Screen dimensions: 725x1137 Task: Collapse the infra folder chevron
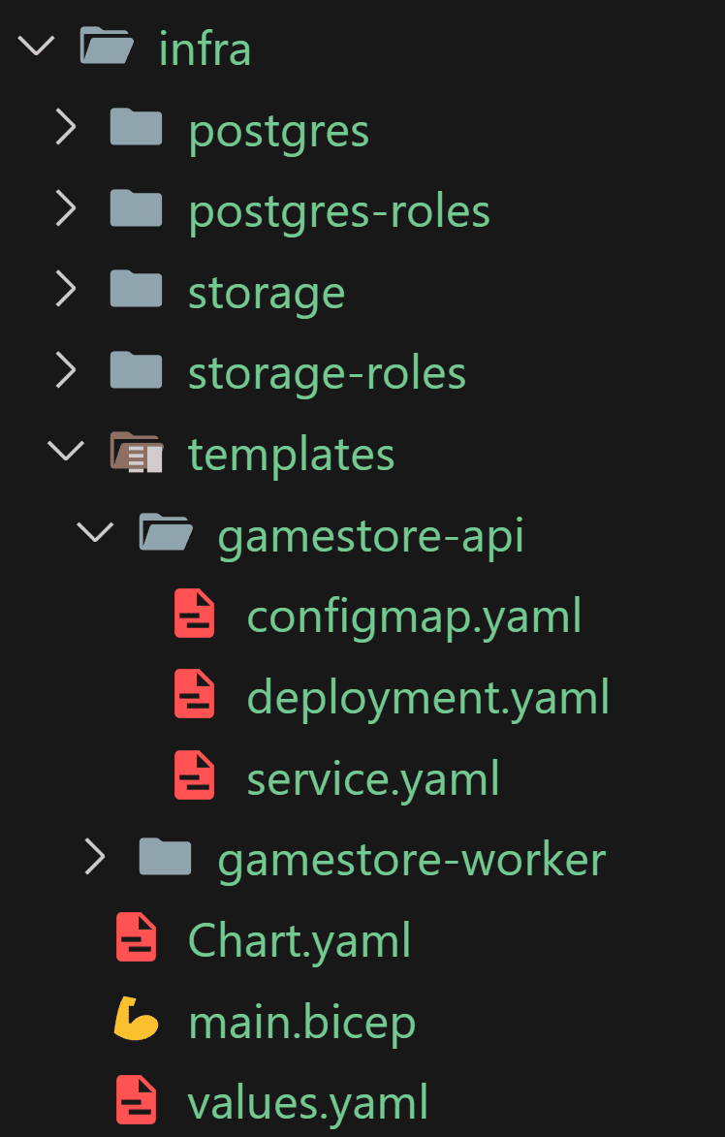[36, 46]
